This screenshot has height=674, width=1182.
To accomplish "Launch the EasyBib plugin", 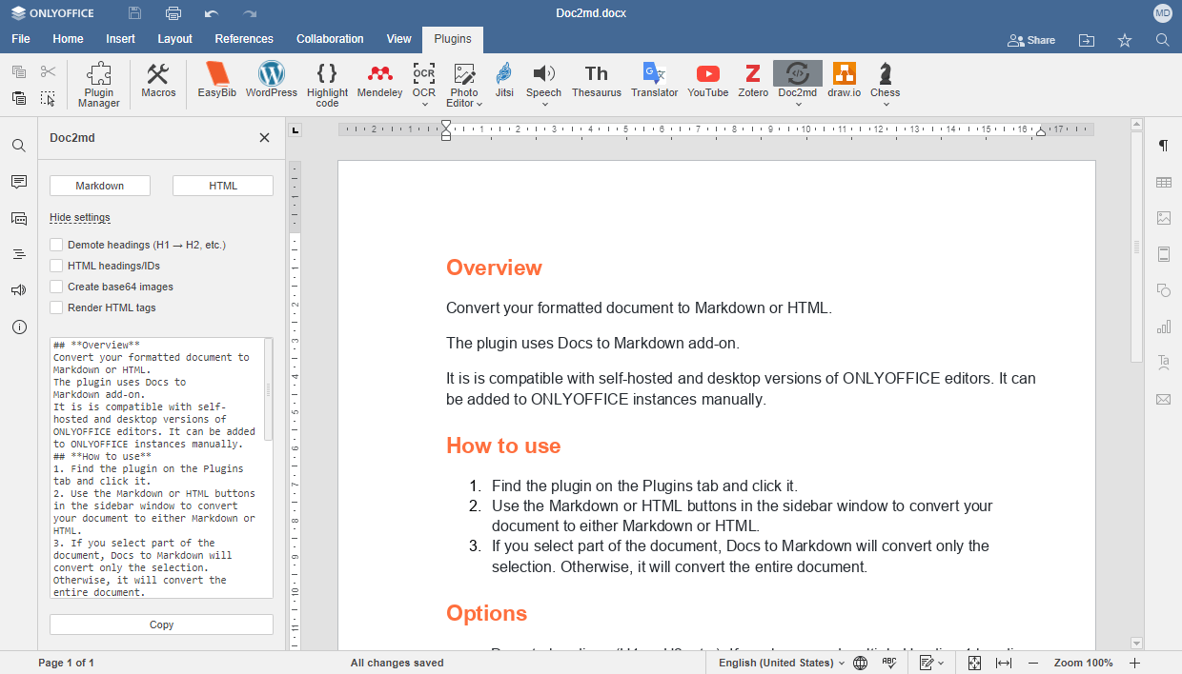I will [x=217, y=81].
